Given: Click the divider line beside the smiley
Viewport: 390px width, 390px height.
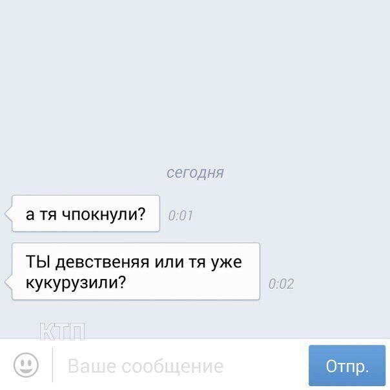Looking at the screenshot, I should tap(52, 365).
